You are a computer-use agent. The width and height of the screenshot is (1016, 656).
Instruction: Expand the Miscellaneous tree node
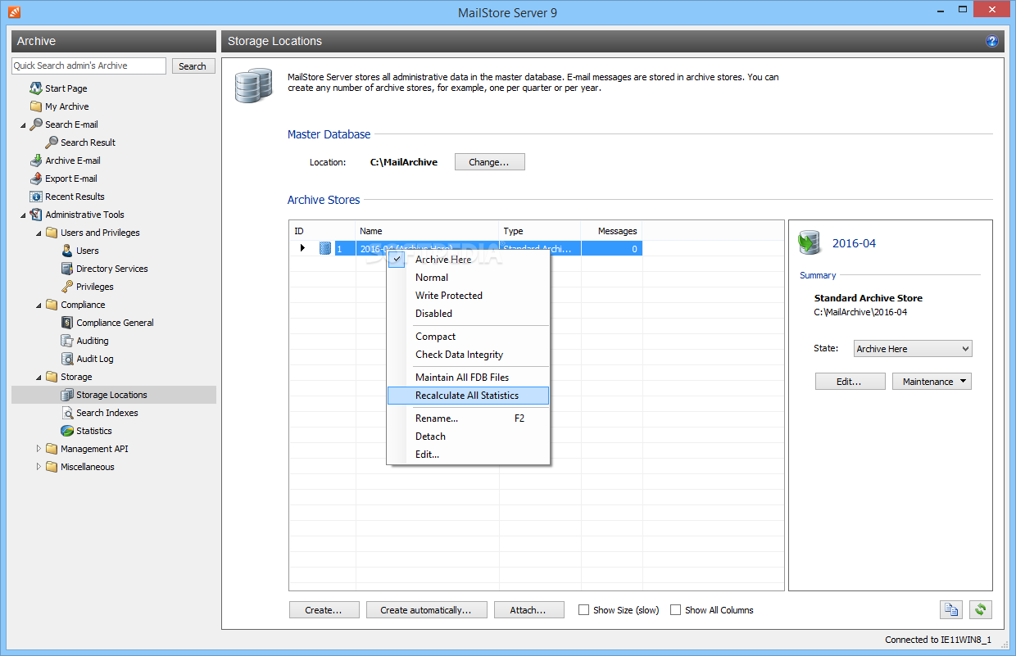[x=39, y=467]
